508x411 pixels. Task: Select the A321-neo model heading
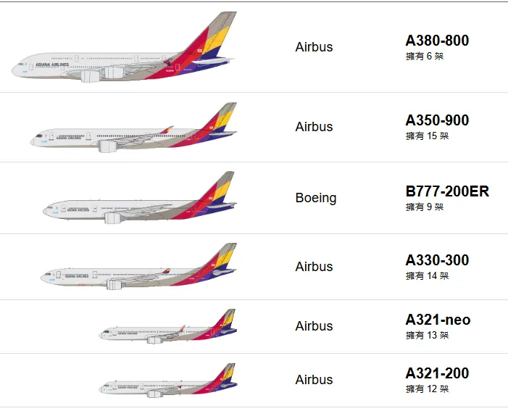point(438,320)
